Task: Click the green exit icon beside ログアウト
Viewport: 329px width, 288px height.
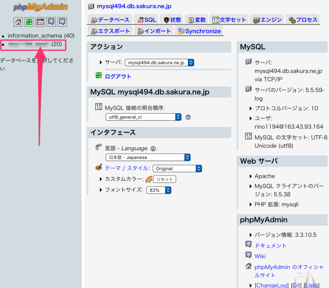Action: coord(99,75)
